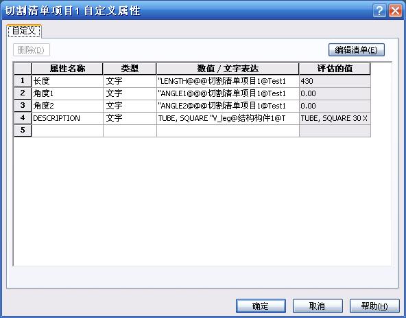Viewport: 406px width, 318px height.
Task: Click empty value expression cell in row 5
Action: pyautogui.click(x=228, y=131)
